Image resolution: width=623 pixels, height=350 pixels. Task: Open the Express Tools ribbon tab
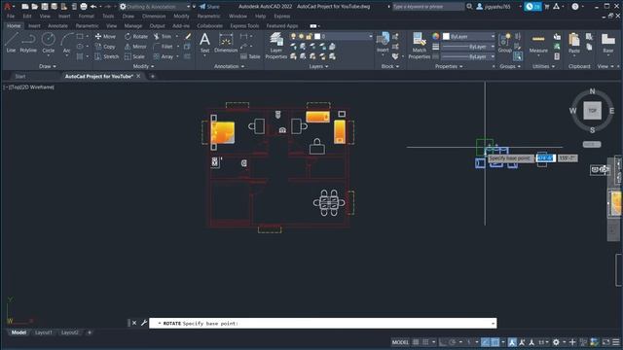click(244, 26)
